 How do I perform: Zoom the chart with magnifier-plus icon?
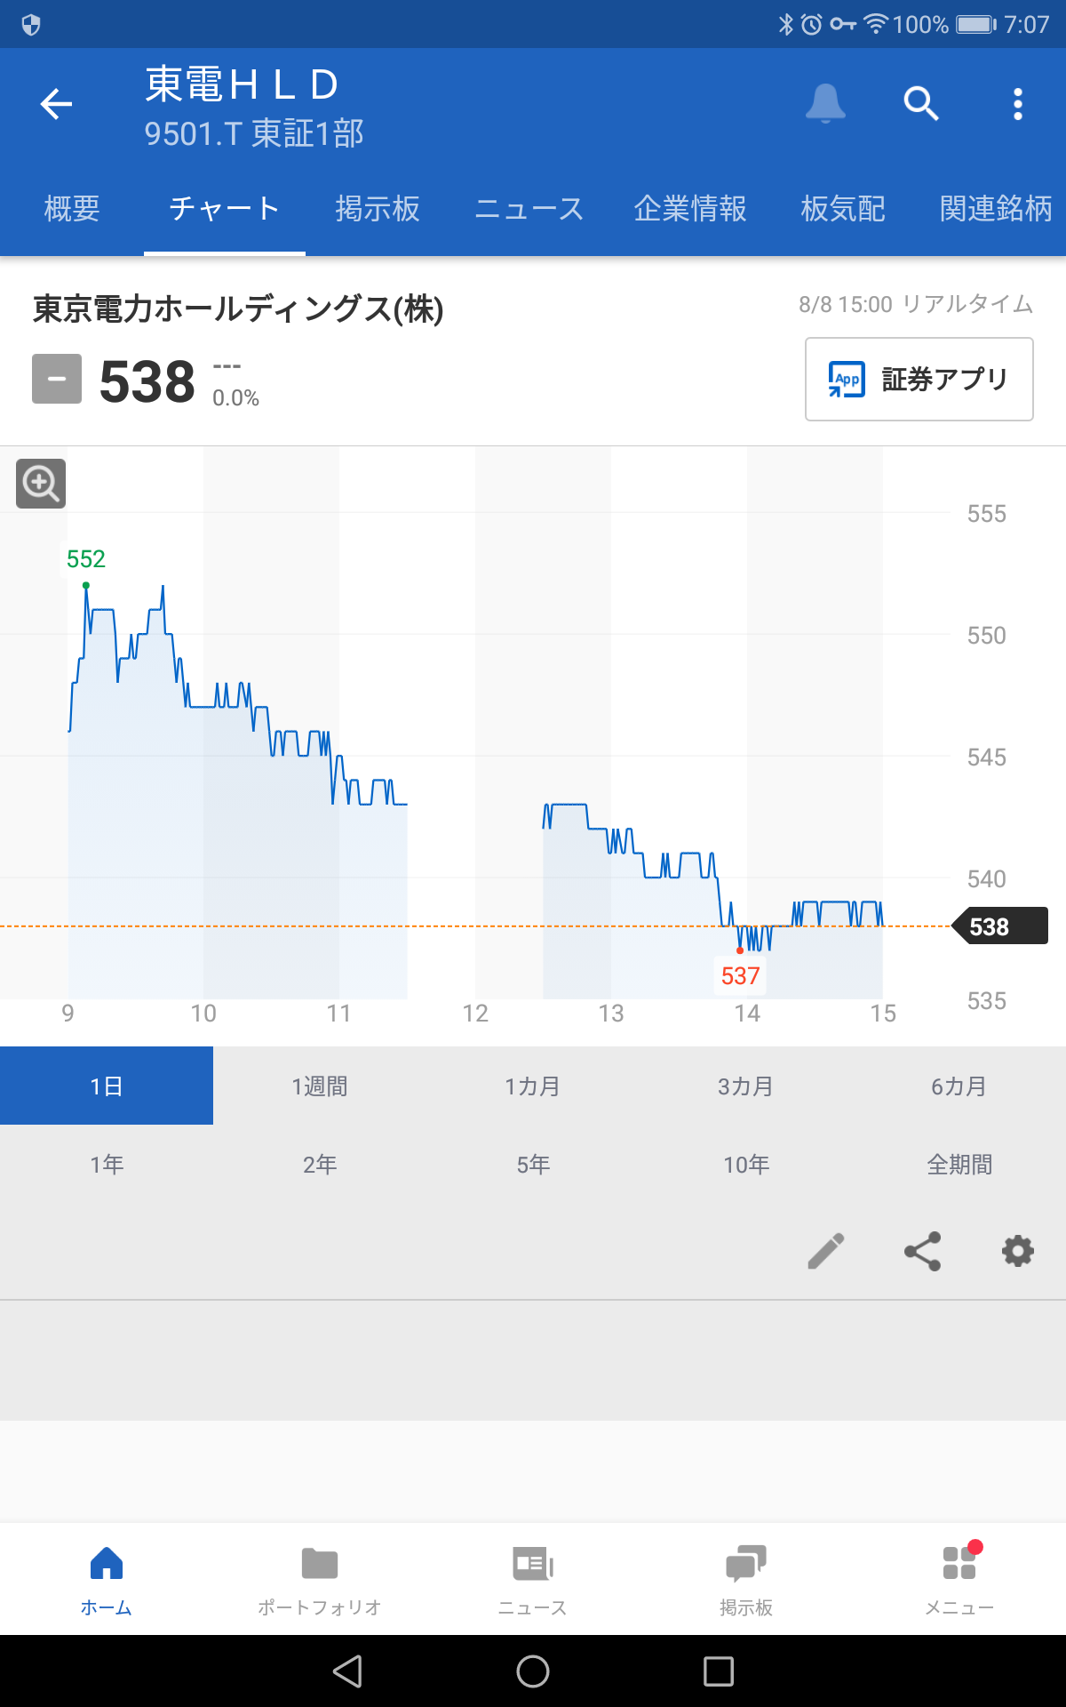click(x=41, y=484)
